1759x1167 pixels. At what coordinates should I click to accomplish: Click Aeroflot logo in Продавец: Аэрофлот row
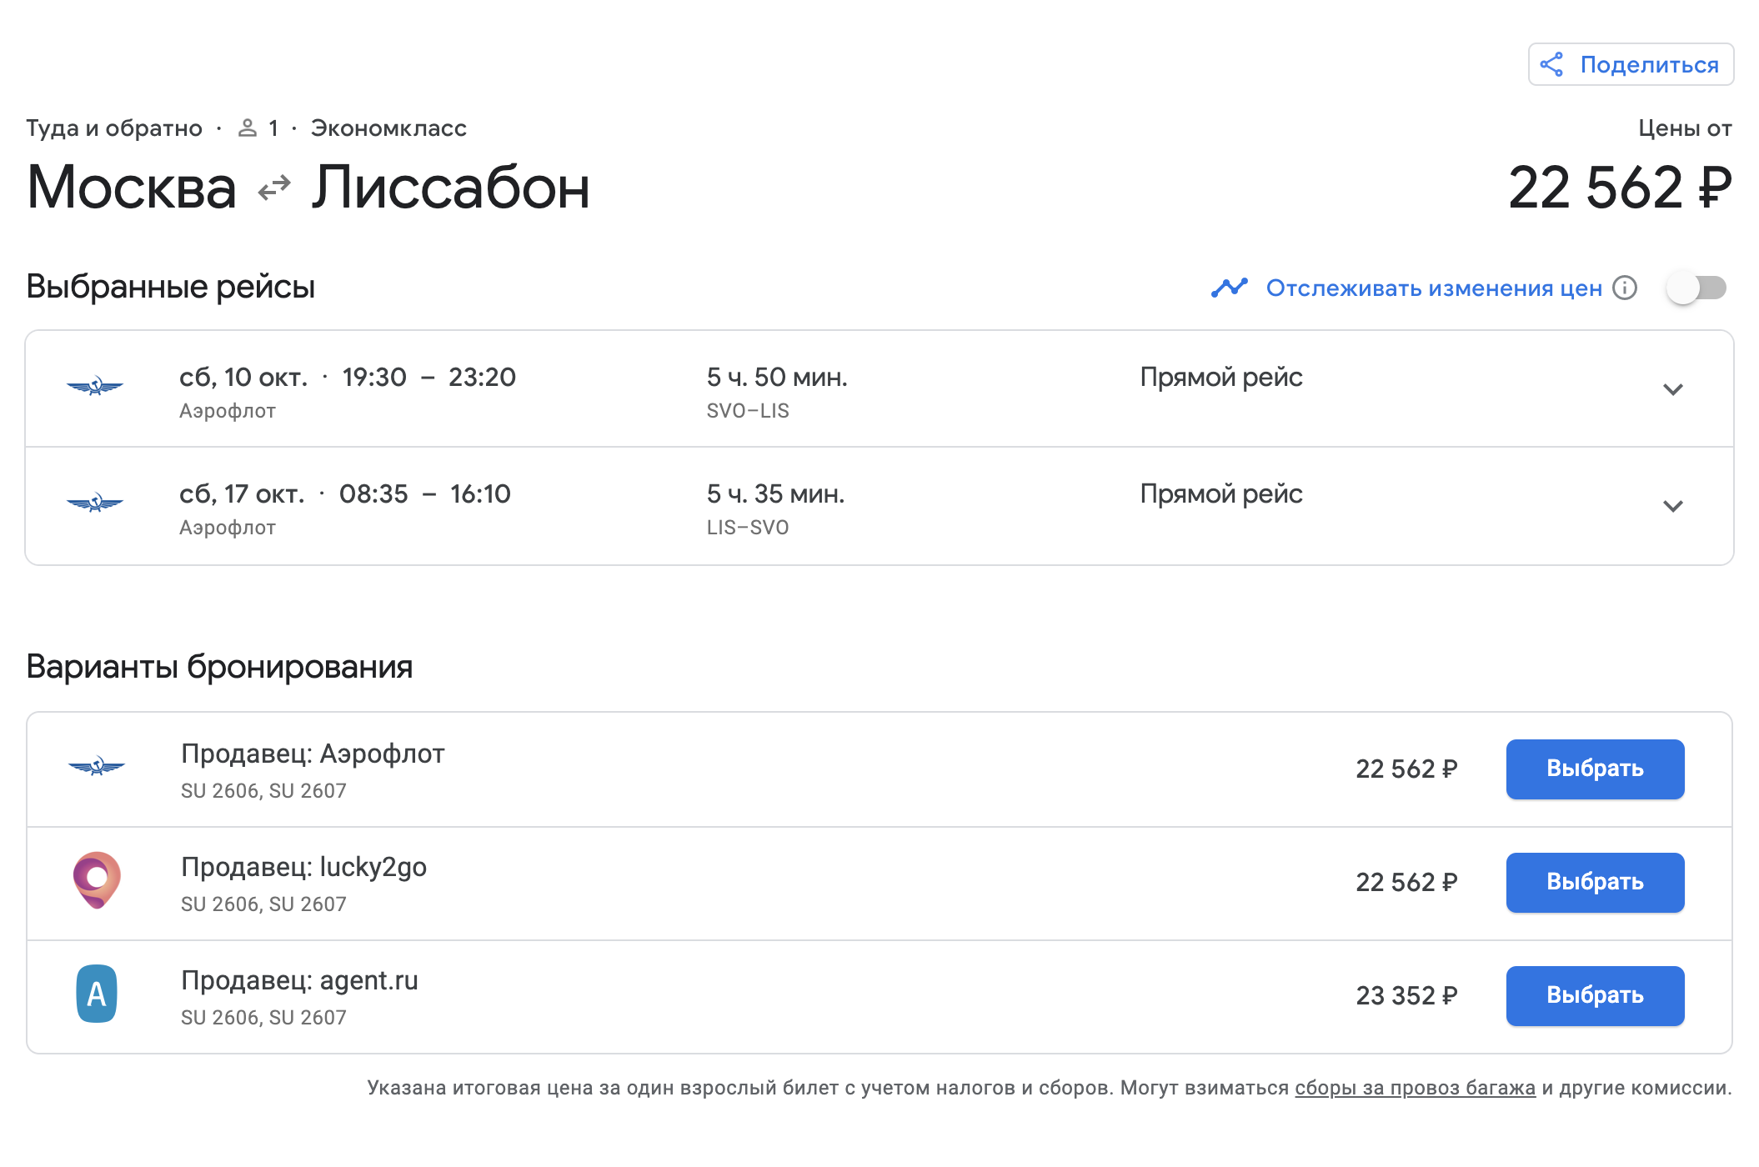(x=97, y=766)
